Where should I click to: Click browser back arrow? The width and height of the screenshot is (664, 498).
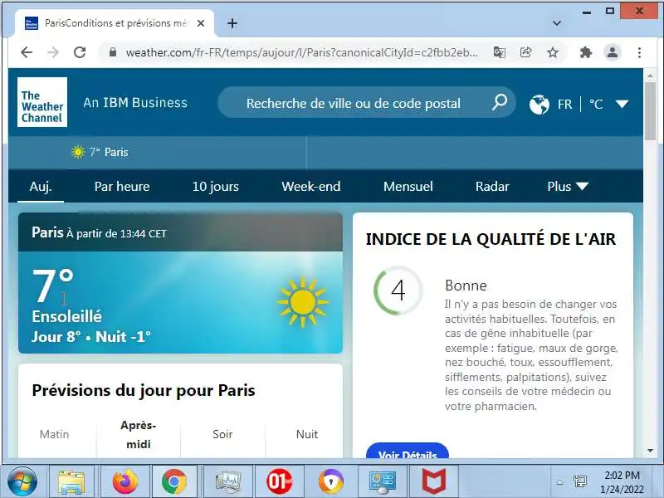coord(27,52)
